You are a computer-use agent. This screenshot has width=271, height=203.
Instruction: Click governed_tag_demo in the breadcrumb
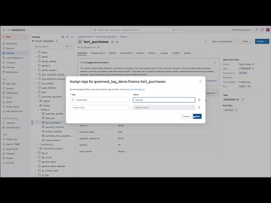tap(107, 37)
